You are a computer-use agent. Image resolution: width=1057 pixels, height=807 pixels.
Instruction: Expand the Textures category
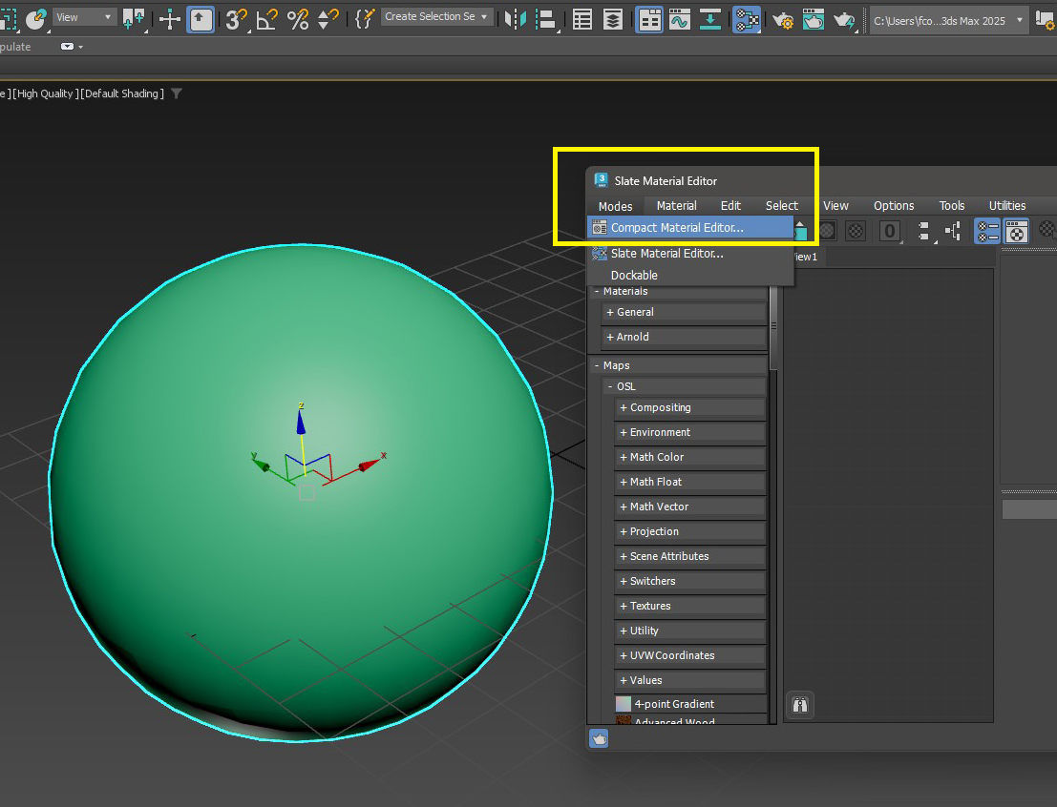690,606
